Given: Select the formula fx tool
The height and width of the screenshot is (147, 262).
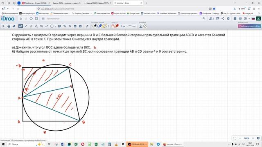Looking at the screenshot, I should click(x=70, y=26).
